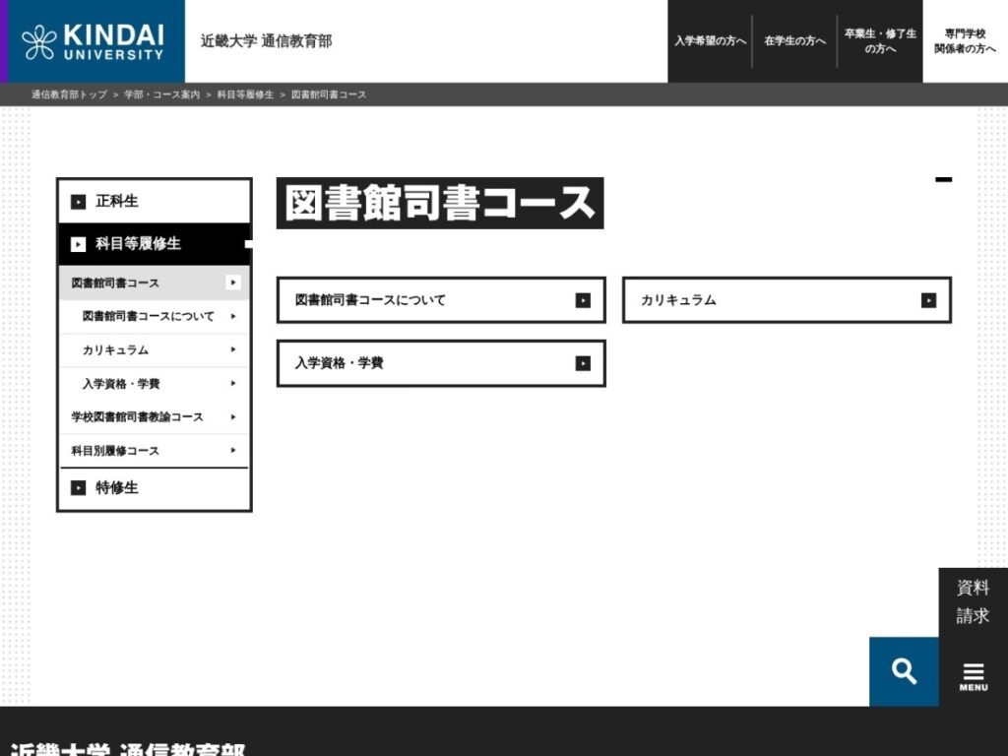The height and width of the screenshot is (756, 1008).
Task: Go to 通信教育部トップ breadcrumb
Action: coord(70,94)
